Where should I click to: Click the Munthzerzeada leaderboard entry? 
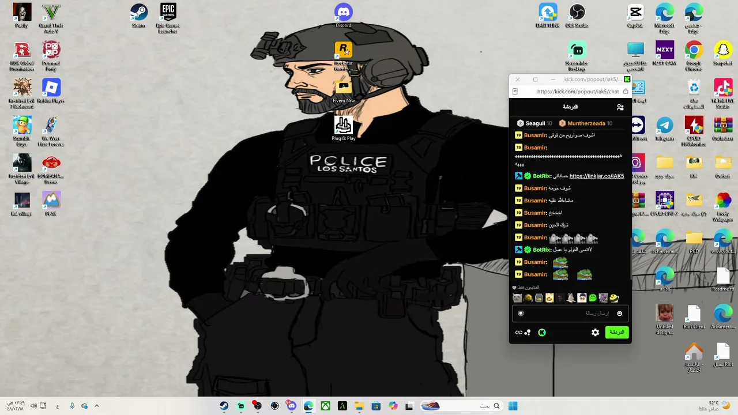586,123
